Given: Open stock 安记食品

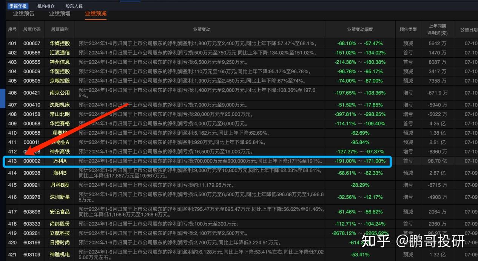Looking at the screenshot, I should pyautogui.click(x=60, y=212).
